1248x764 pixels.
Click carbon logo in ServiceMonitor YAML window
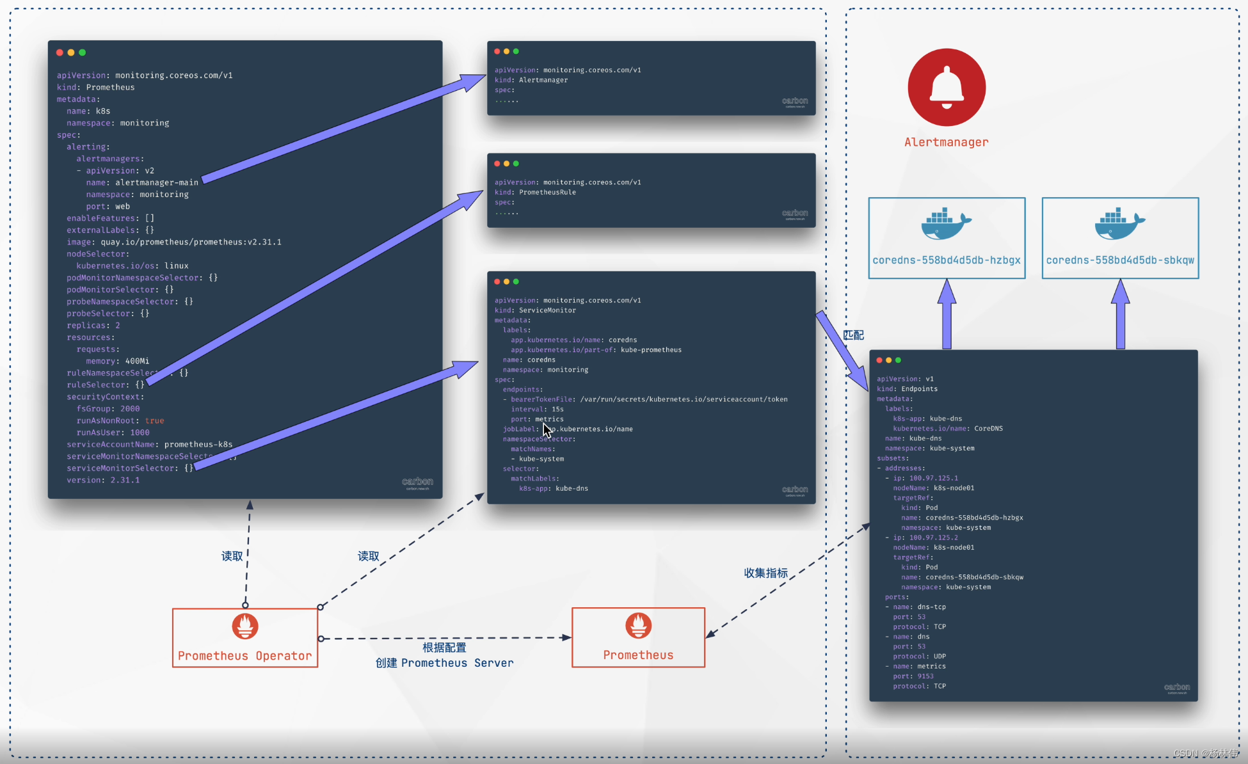(794, 490)
